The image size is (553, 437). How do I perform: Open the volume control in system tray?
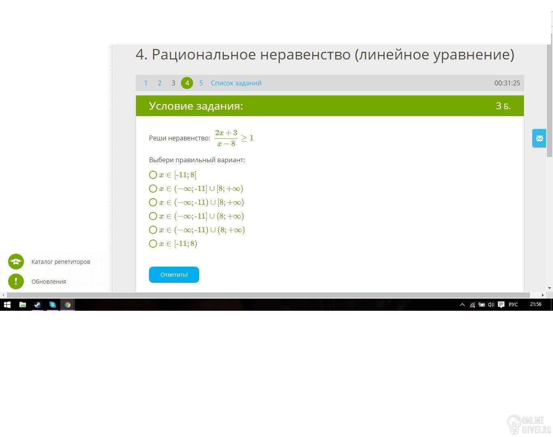click(491, 305)
